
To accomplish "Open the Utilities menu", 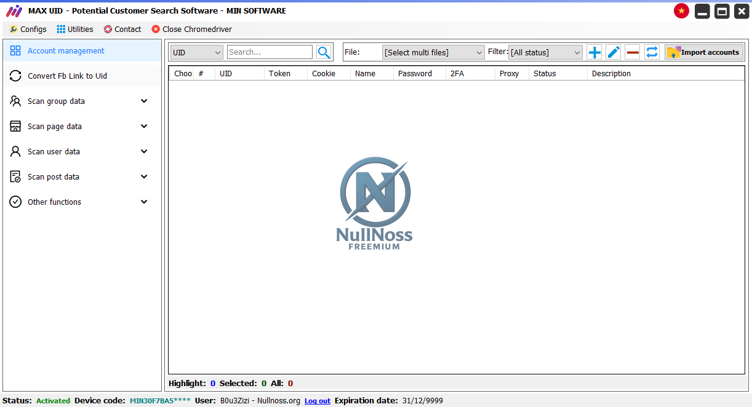I will [74, 29].
